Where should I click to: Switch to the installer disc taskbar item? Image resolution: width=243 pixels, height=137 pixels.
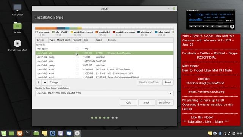tap(77, 133)
